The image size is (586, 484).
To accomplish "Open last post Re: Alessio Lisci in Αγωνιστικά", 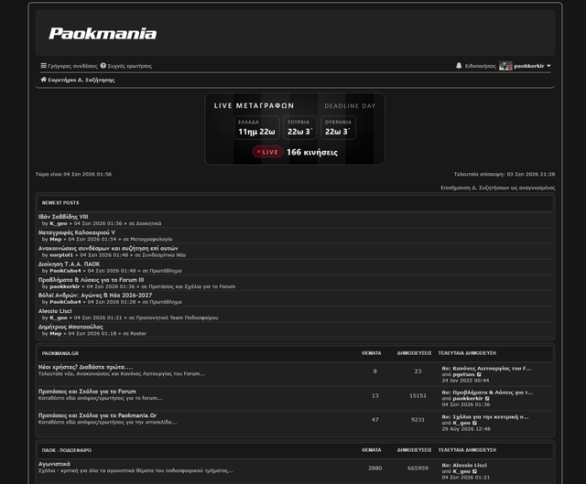I will pyautogui.click(x=464, y=466).
